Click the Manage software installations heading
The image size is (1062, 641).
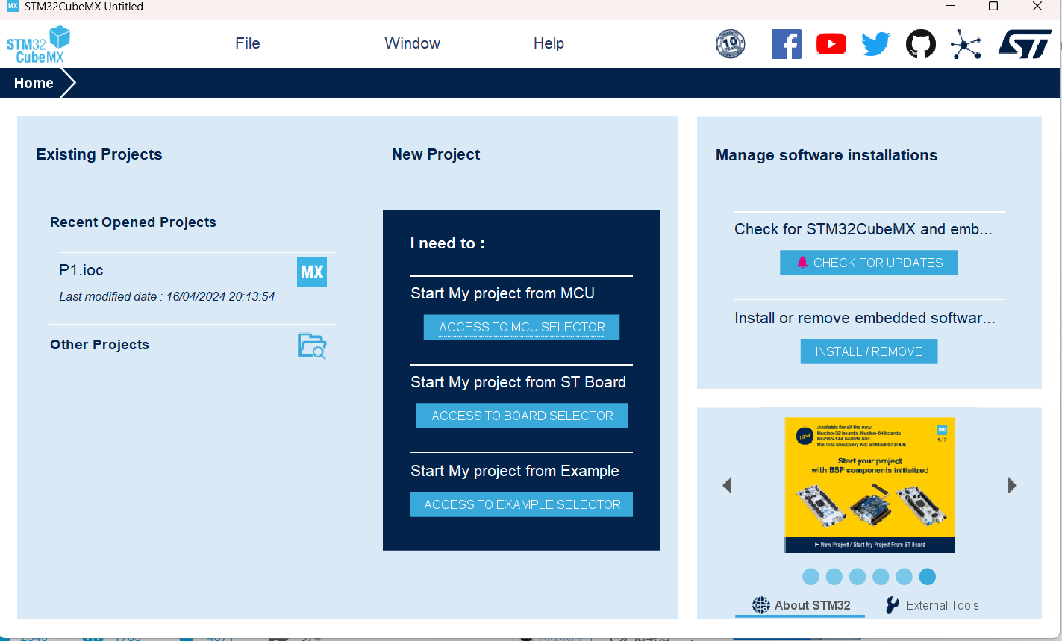(826, 155)
